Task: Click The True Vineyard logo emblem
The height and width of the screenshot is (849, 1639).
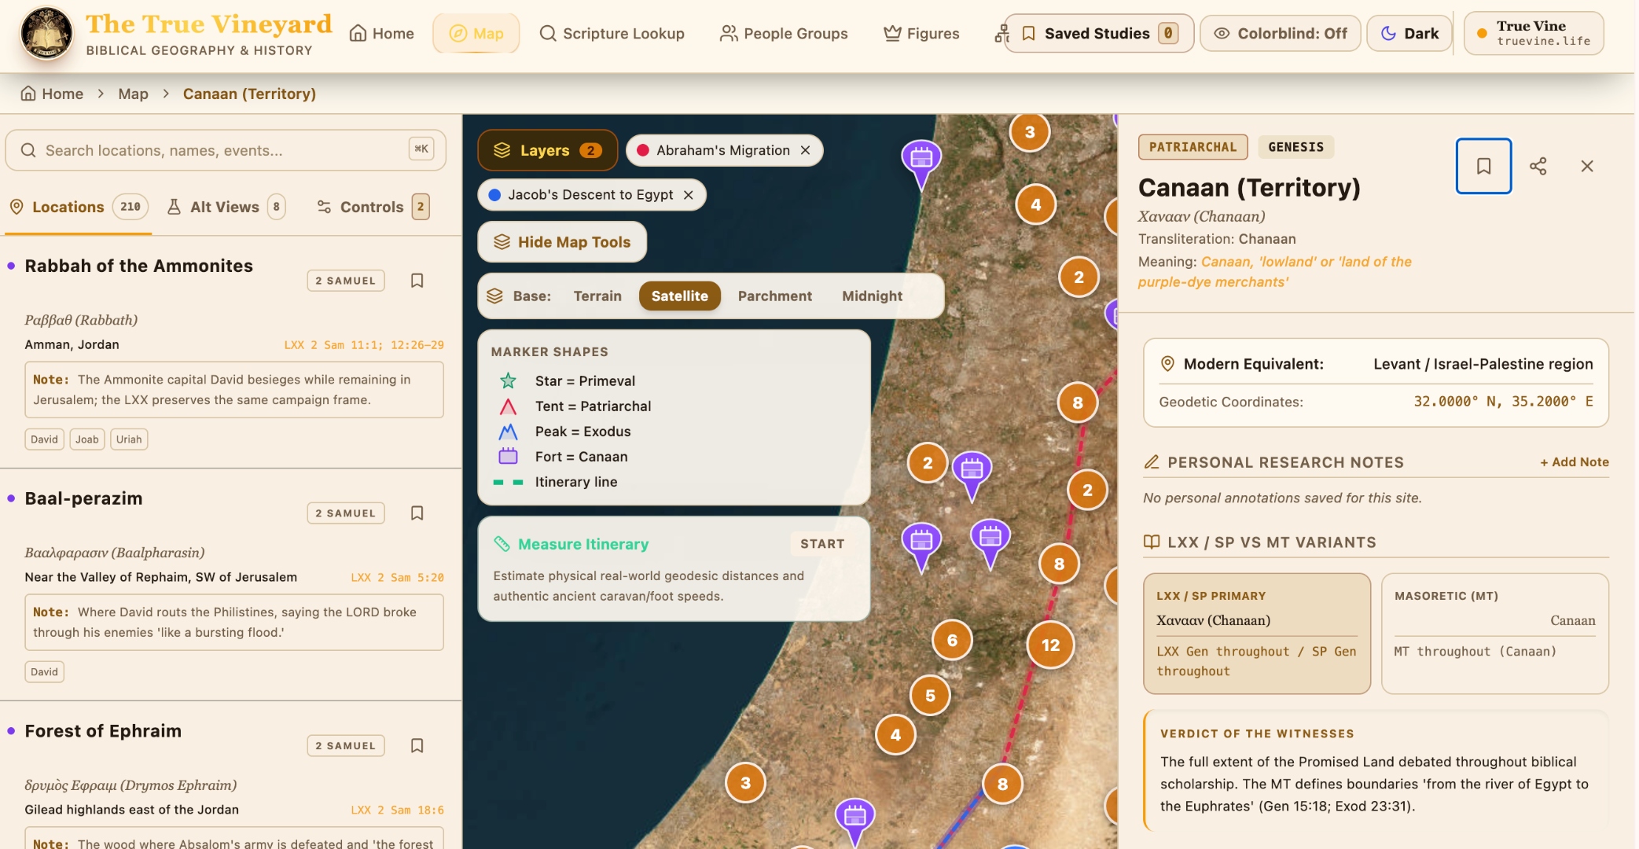Action: pos(46,34)
